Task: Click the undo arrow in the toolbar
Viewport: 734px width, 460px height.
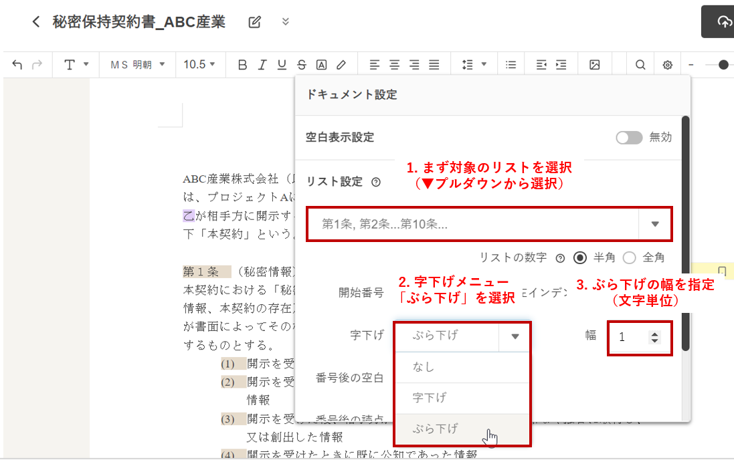Action: pos(17,65)
